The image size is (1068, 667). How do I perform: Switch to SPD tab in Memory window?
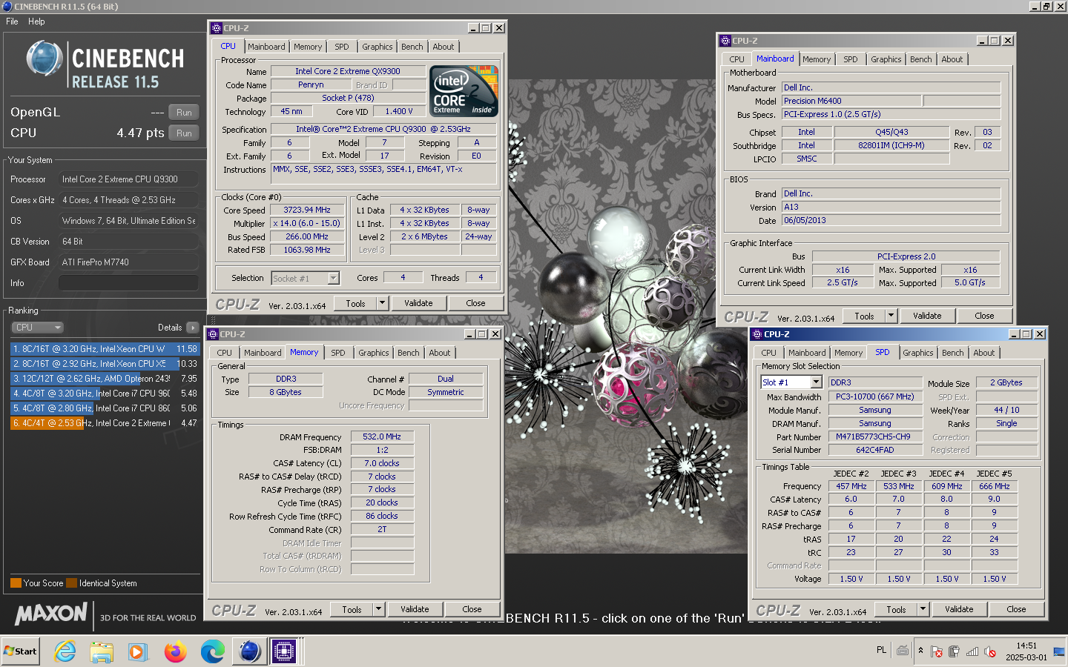pyautogui.click(x=338, y=353)
